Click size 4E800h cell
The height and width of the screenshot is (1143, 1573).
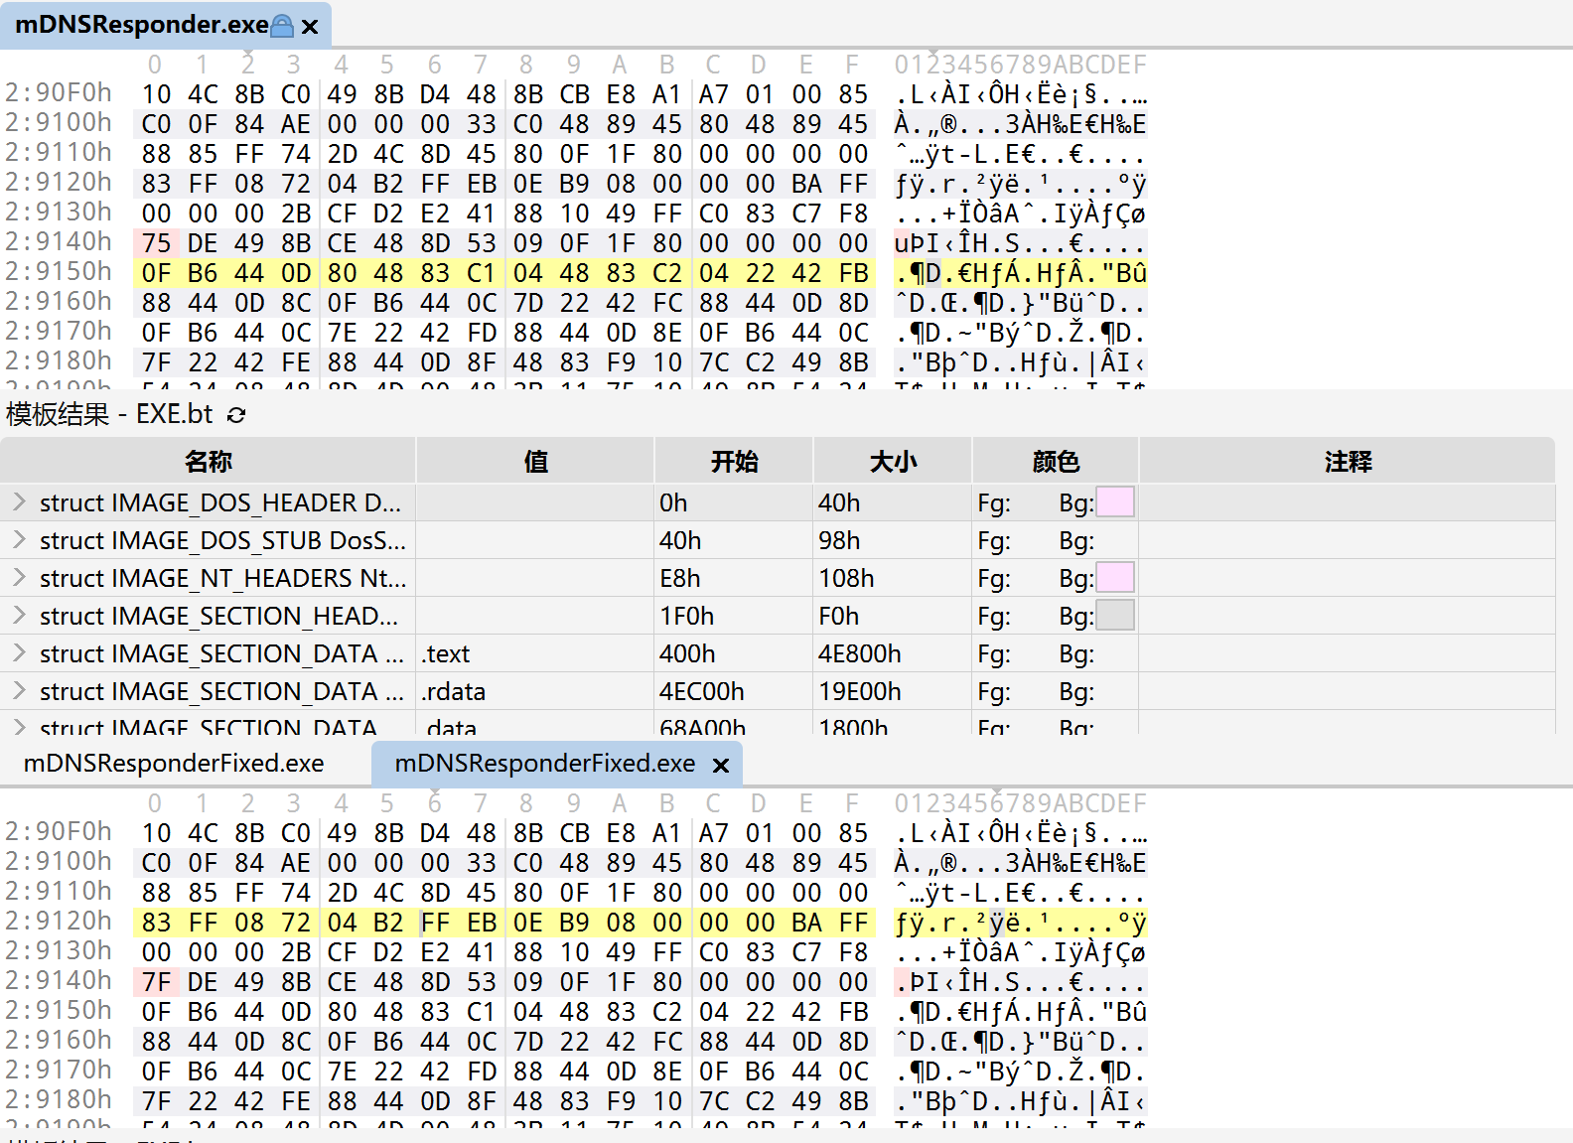[x=893, y=653]
